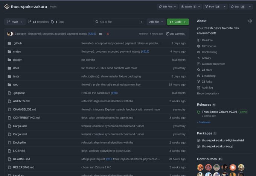Open the Watch notifications dropdown arrow
The height and width of the screenshot is (176, 256).
click(x=199, y=7)
